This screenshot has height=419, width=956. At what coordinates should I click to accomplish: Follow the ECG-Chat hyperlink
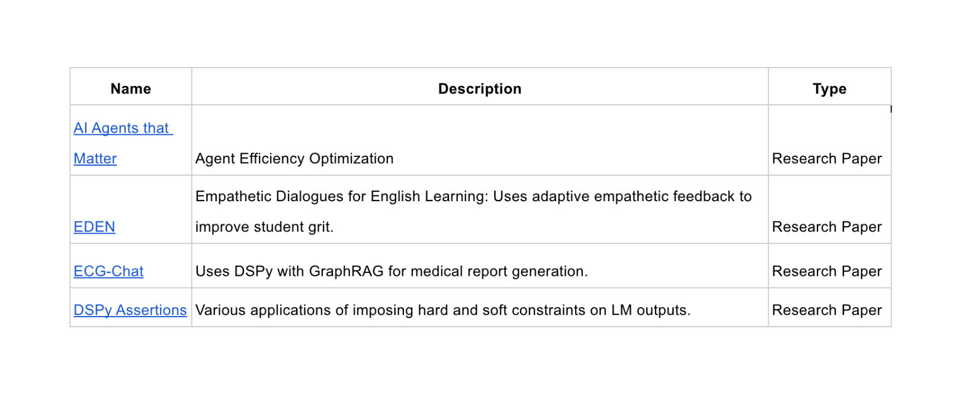coord(108,272)
